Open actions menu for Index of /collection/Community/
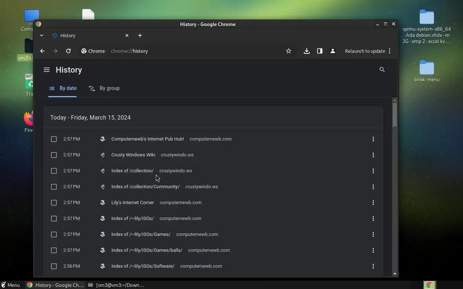The height and width of the screenshot is (289, 463). pos(373,187)
